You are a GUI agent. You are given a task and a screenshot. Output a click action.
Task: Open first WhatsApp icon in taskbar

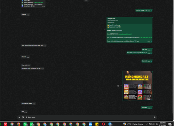tap(25, 124)
